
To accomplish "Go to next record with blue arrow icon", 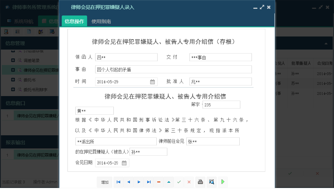I will pyautogui.click(x=139, y=182).
